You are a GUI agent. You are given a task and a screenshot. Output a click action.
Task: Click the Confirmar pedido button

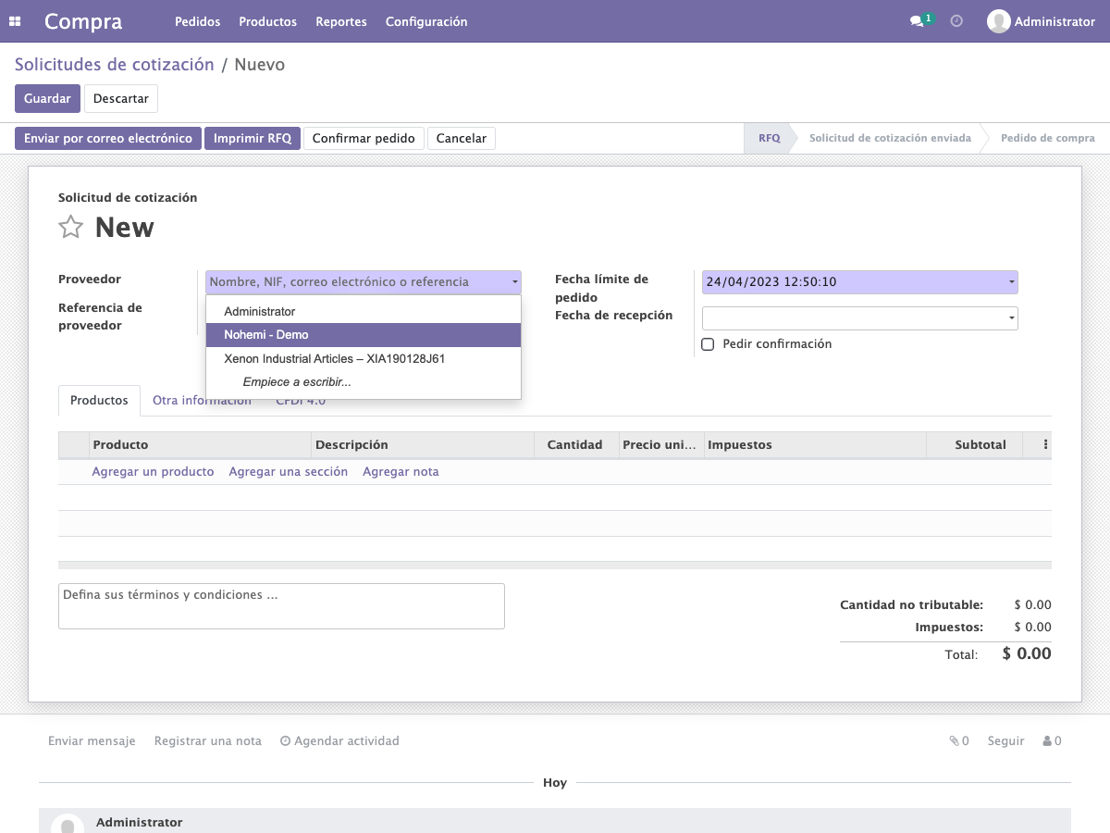click(x=364, y=138)
